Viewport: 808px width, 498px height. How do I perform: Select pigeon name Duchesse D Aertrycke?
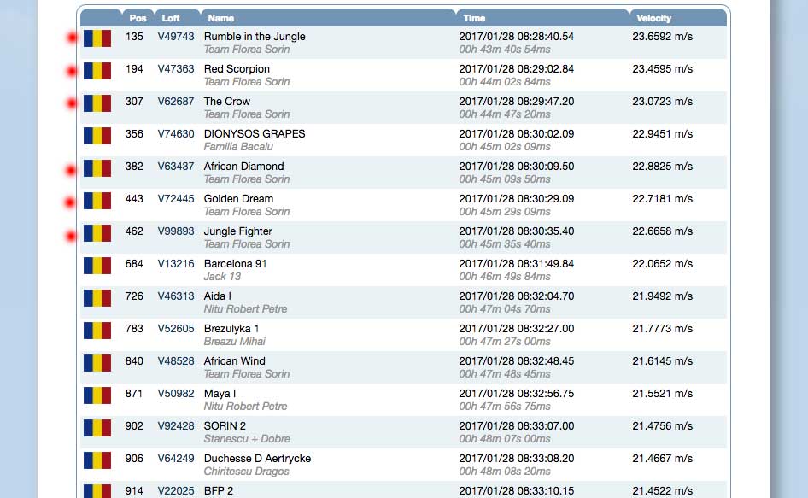click(257, 459)
